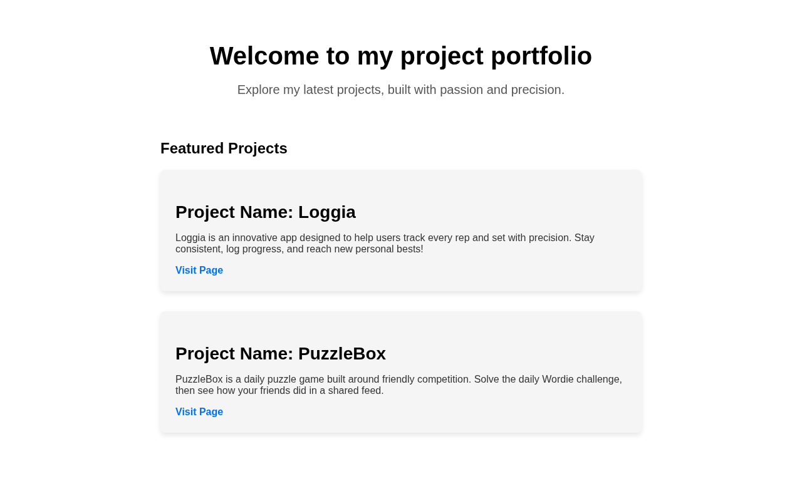The width and height of the screenshot is (802, 501).
Task: Follow the Visit Page link under PuzzleBox
Action: tap(199, 412)
